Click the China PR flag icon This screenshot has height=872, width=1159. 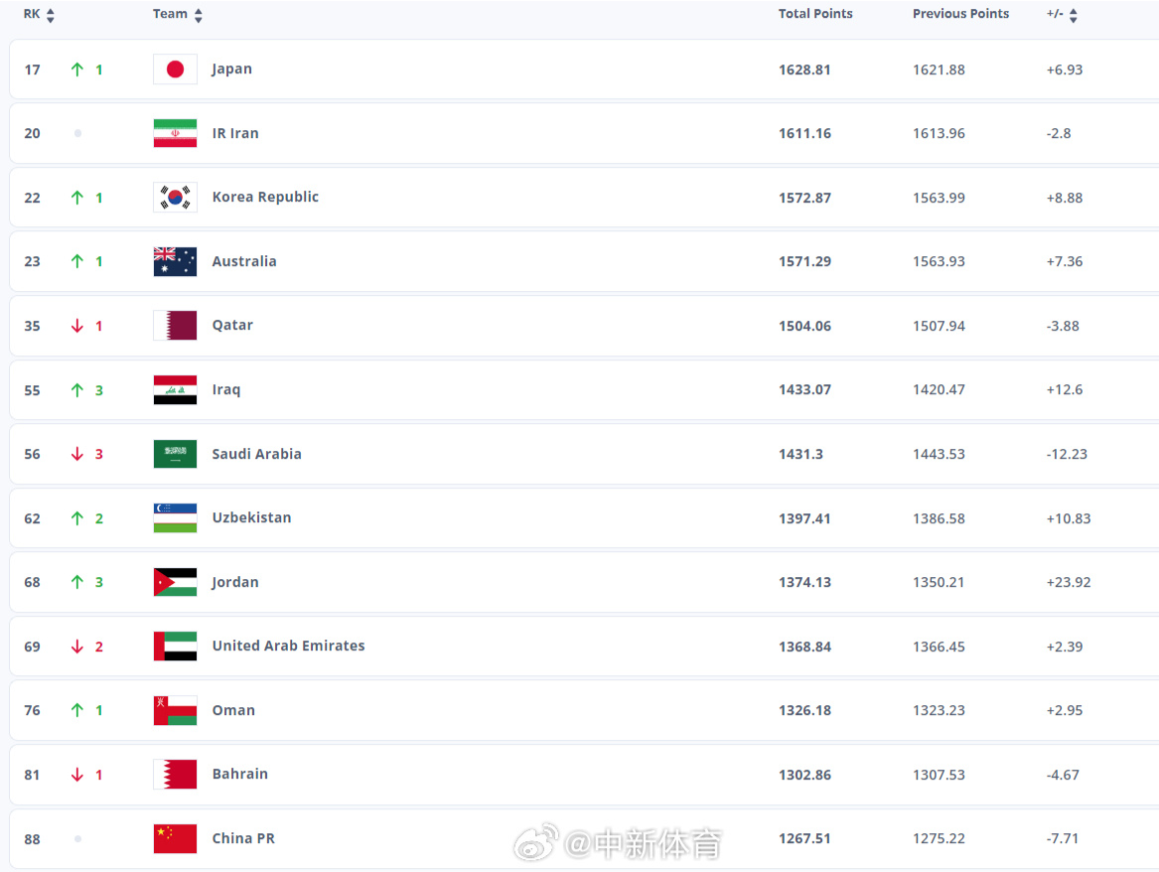tap(175, 839)
